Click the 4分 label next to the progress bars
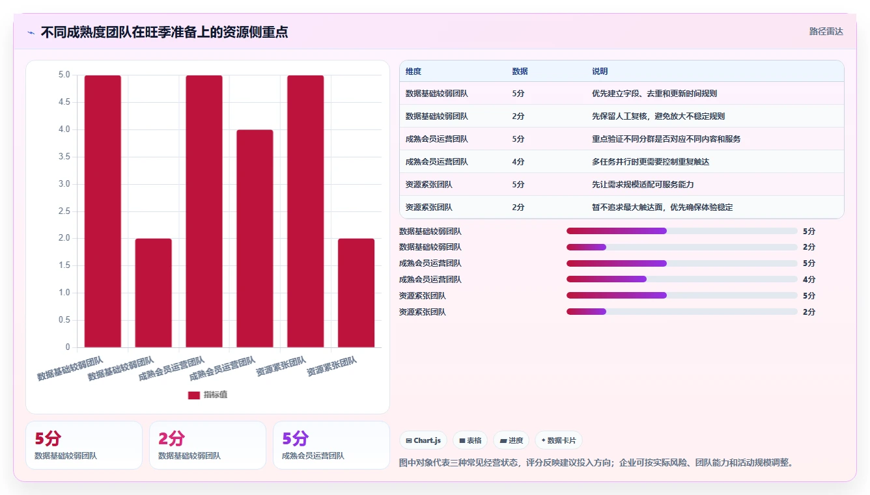This screenshot has width=870, height=495. click(809, 280)
